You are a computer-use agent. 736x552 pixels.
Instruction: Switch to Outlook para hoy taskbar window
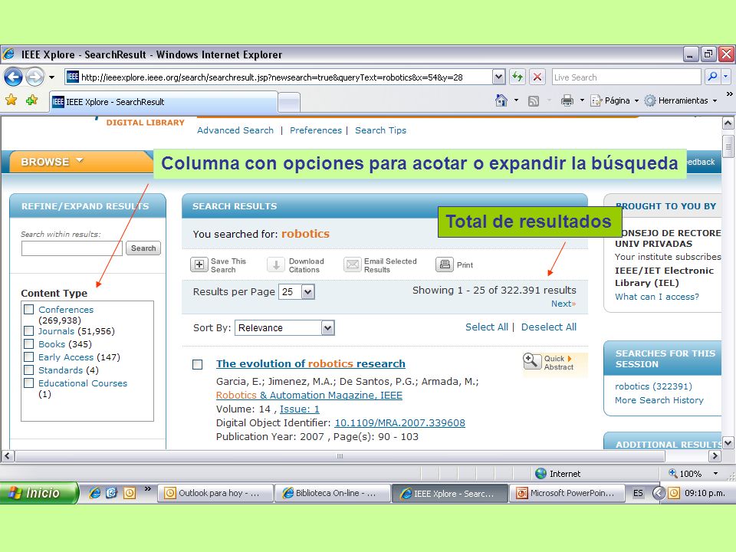216,493
